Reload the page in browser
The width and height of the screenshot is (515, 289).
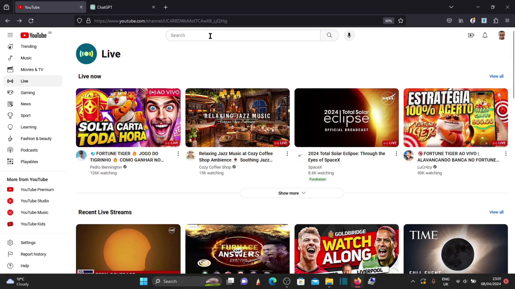pyautogui.click(x=31, y=21)
